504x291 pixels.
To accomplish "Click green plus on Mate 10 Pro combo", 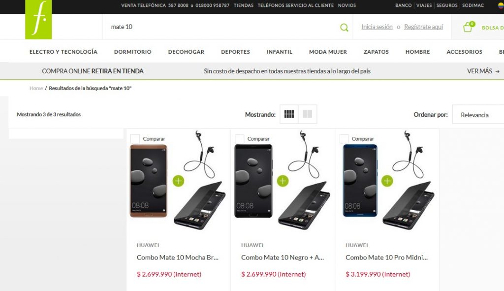I will click(387, 181).
